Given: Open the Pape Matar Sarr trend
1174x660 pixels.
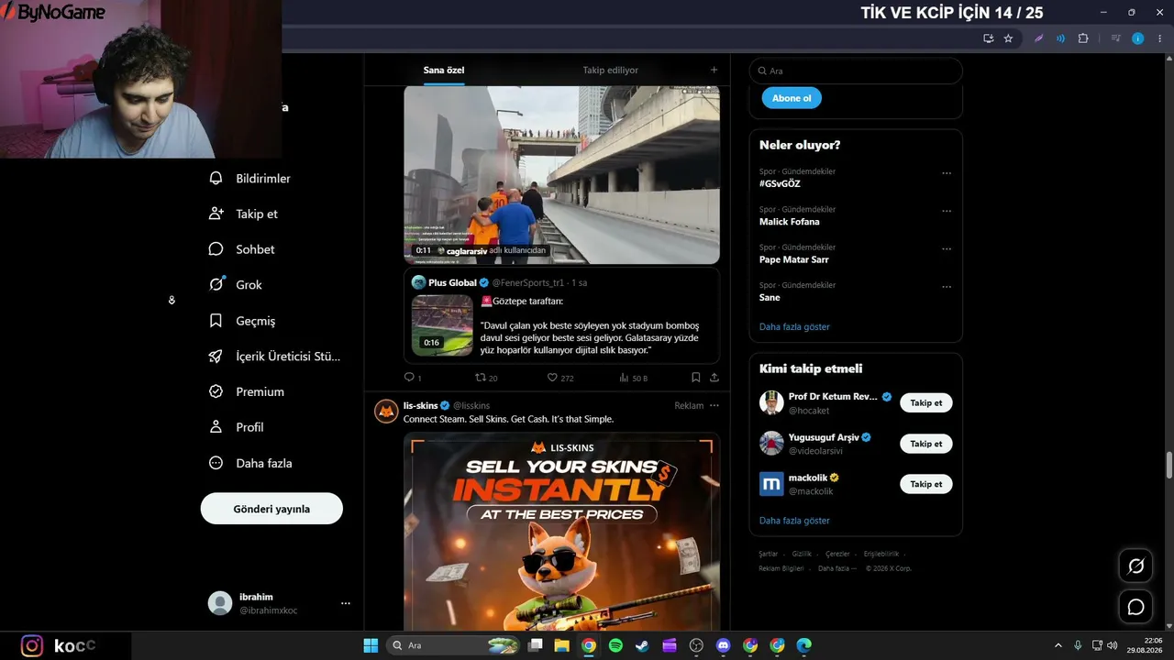Looking at the screenshot, I should pos(794,259).
